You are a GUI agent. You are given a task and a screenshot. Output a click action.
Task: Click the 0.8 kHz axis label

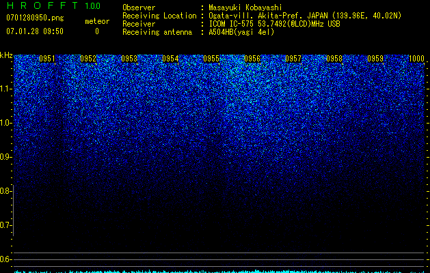tap(5, 191)
